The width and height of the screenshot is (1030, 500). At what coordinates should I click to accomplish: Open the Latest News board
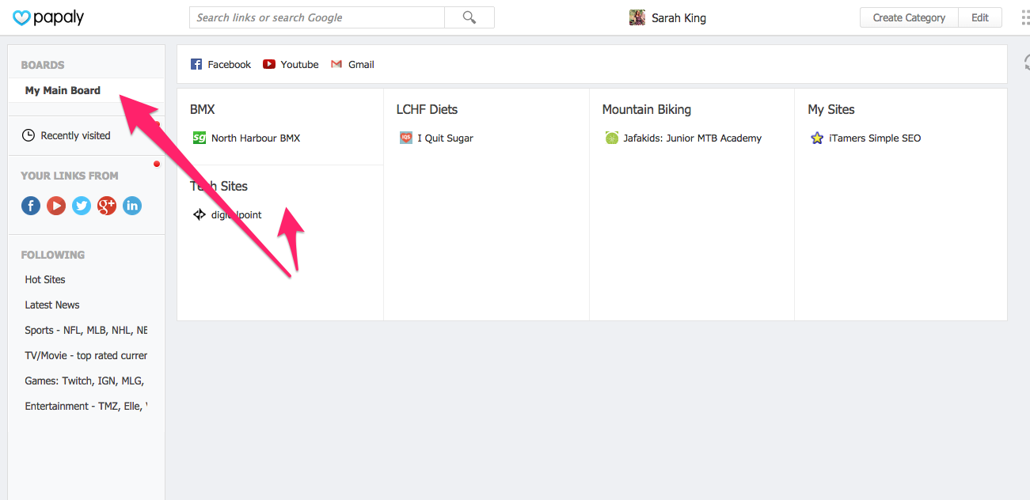pos(52,305)
